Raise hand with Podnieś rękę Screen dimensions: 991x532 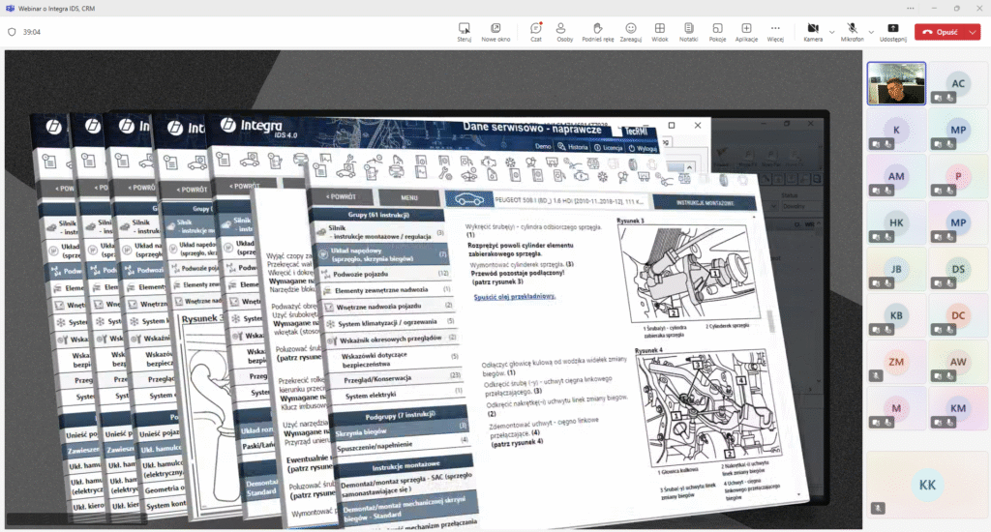click(597, 32)
